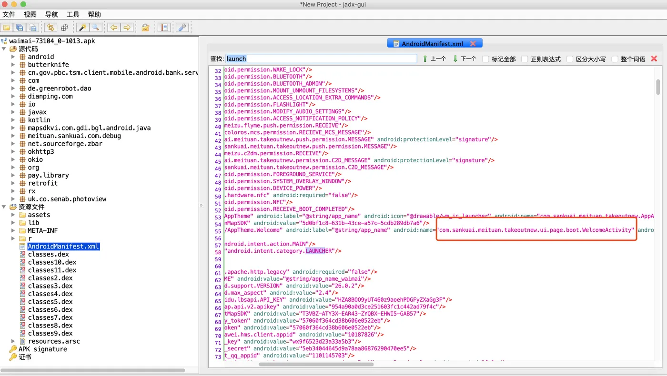This screenshot has height=376, width=667.
Task: Click the sync with editor icon
Action: click(51, 28)
